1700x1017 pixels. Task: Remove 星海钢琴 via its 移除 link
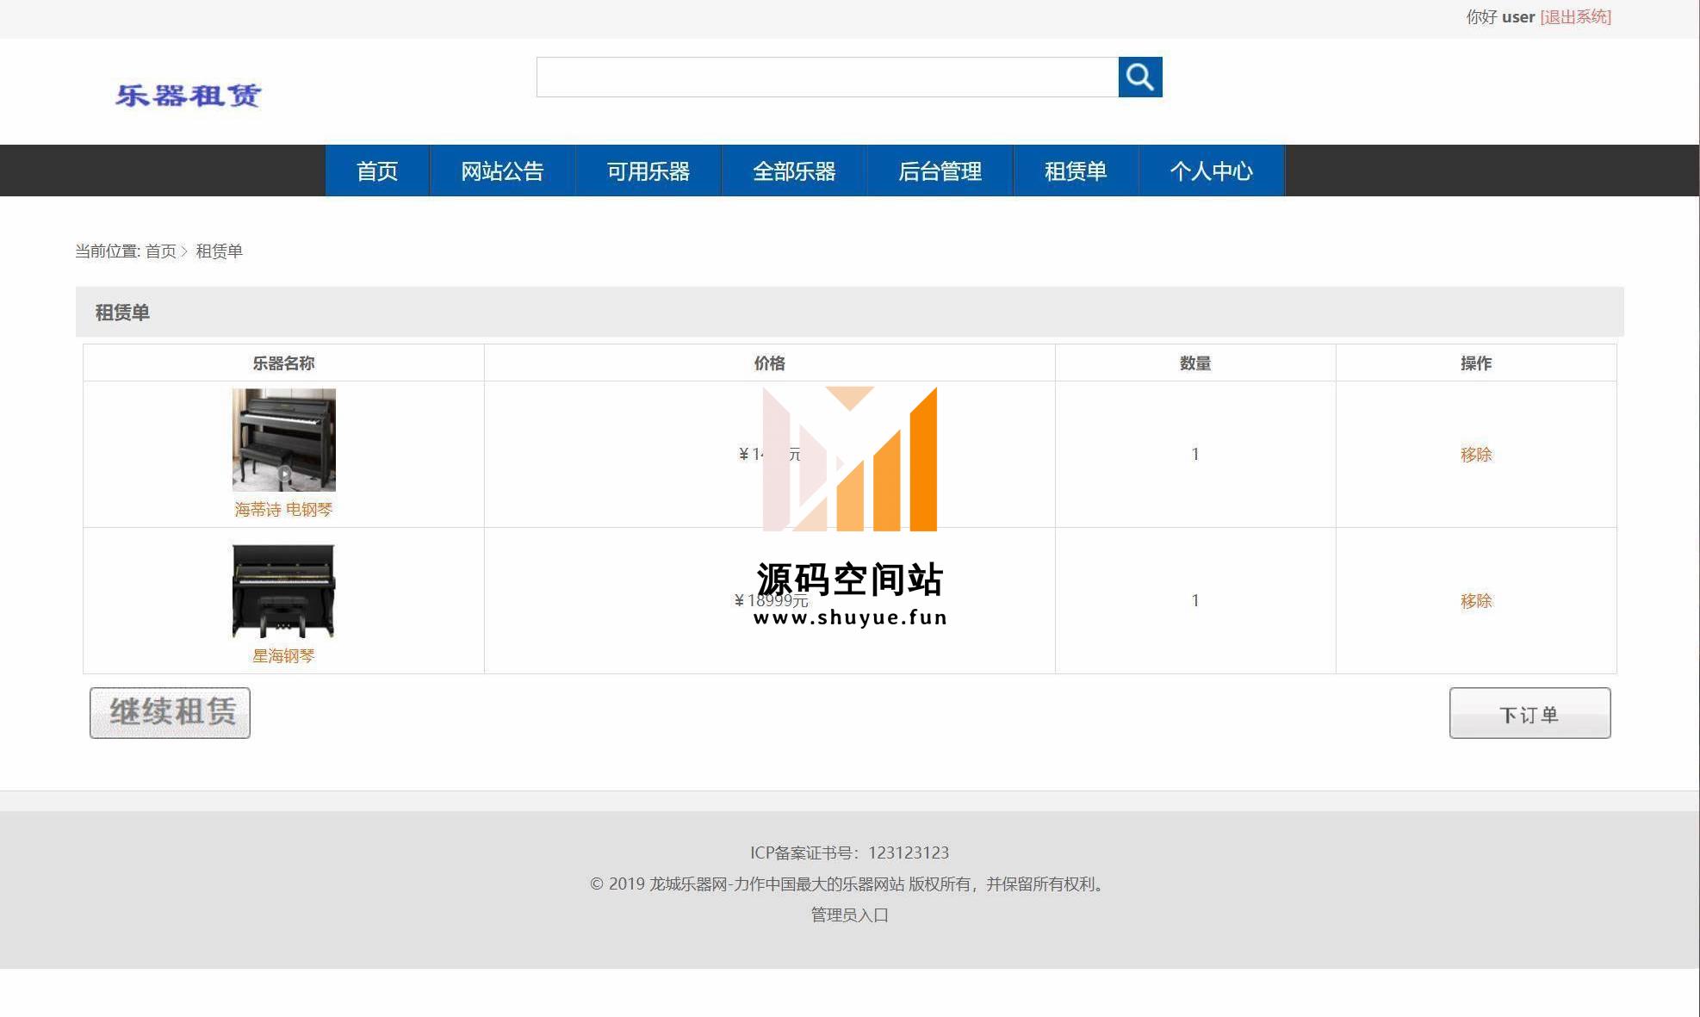[x=1476, y=601]
